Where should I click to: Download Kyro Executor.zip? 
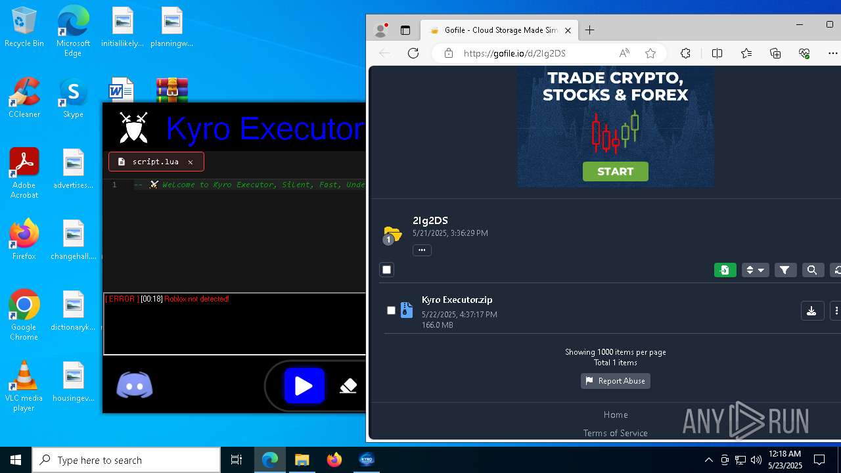(812, 311)
